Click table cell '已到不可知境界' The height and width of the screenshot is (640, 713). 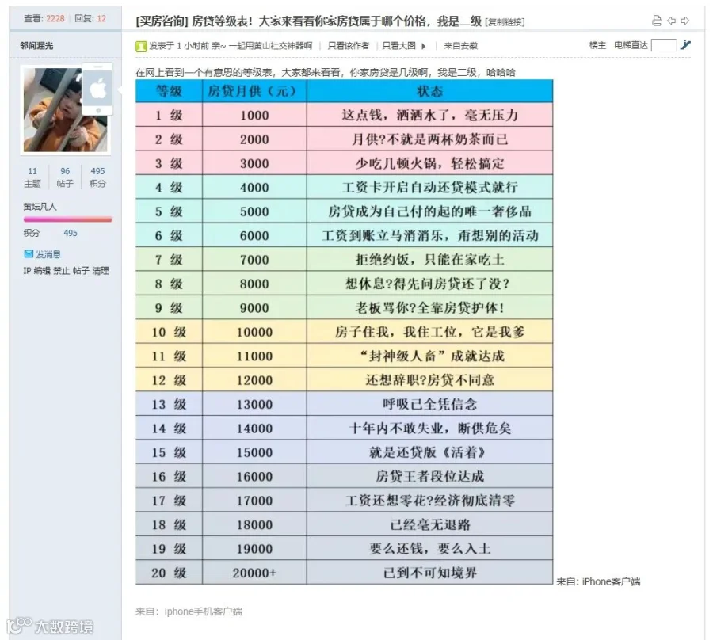point(429,573)
